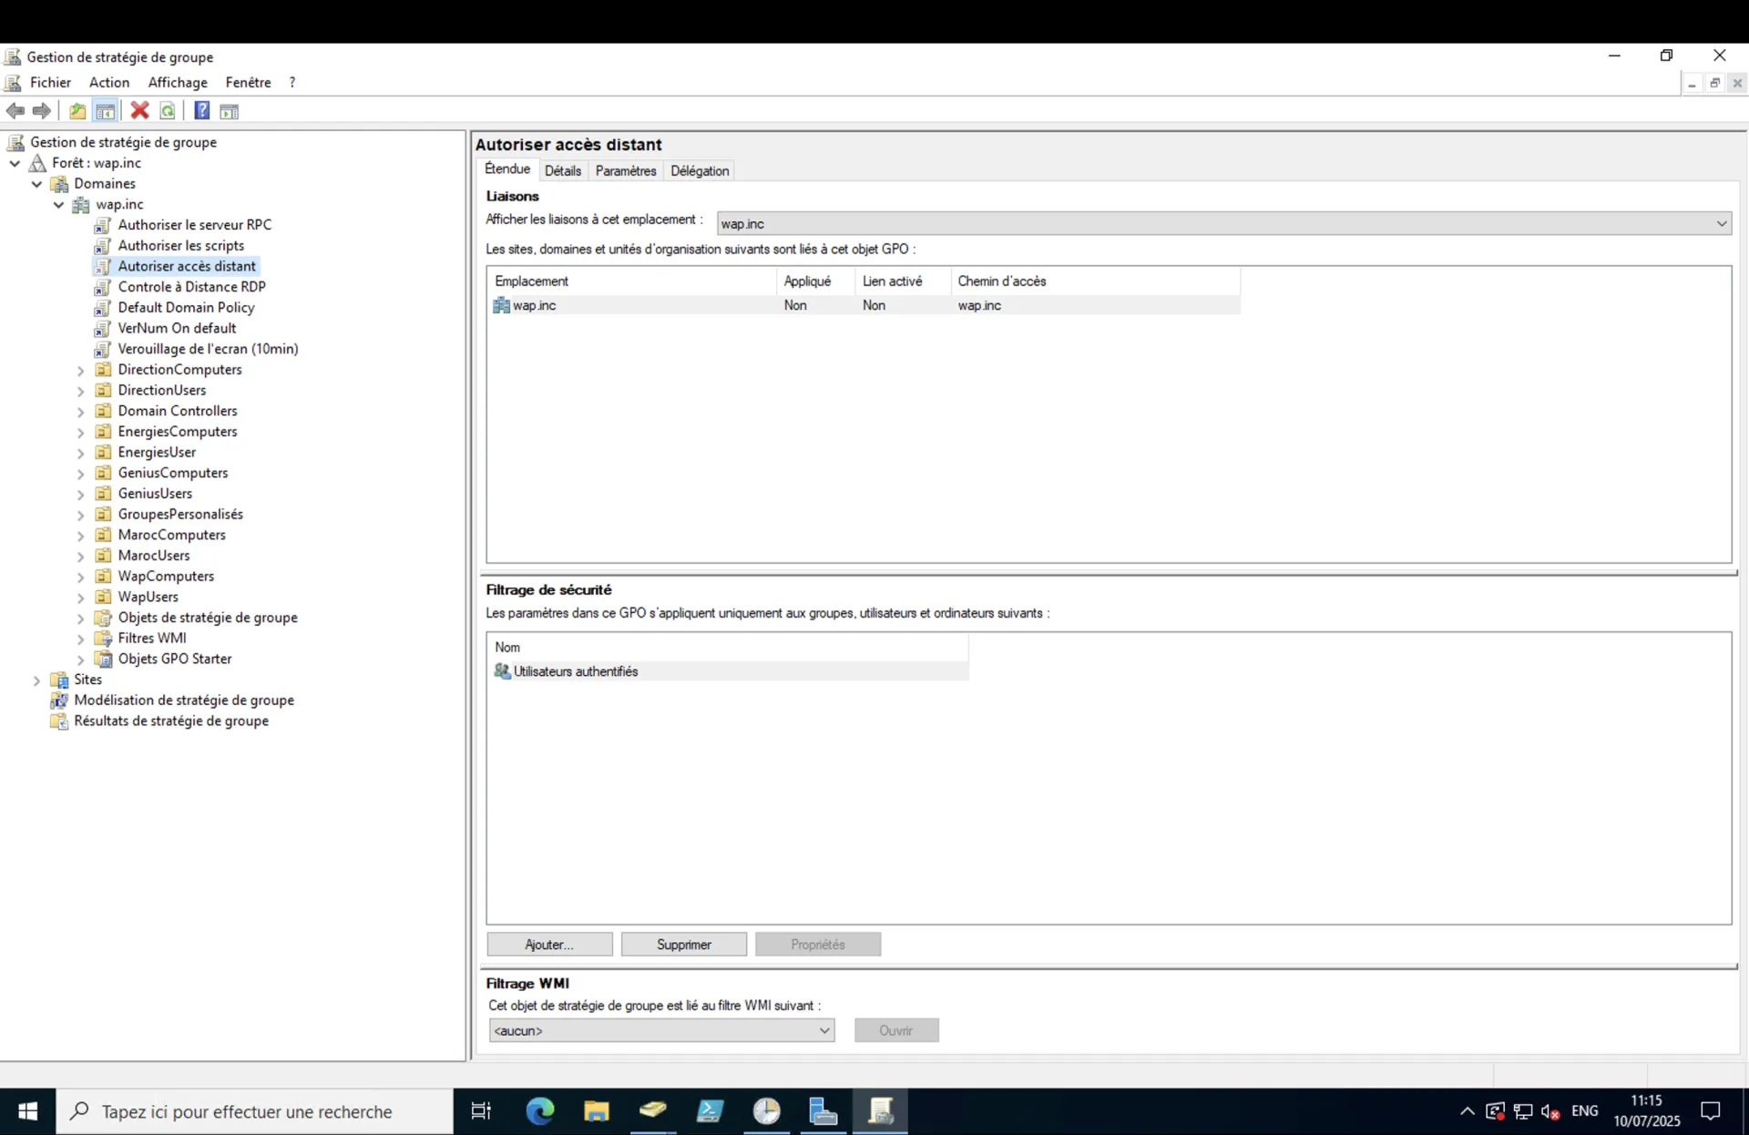Click the Supprimer button
The width and height of the screenshot is (1749, 1135).
tap(683, 945)
